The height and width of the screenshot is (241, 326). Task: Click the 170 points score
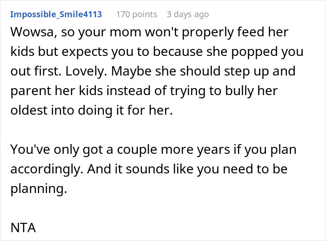pos(136,14)
